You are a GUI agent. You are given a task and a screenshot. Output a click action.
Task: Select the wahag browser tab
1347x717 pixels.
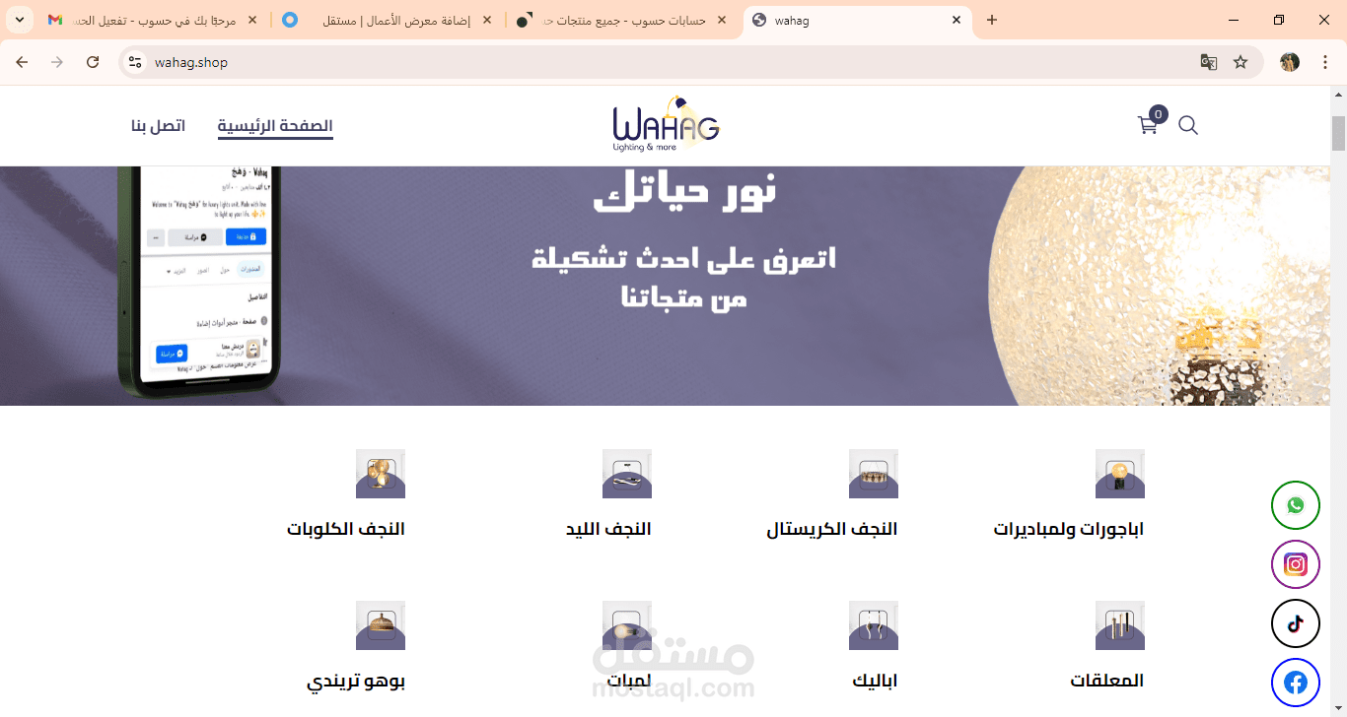coord(856,20)
